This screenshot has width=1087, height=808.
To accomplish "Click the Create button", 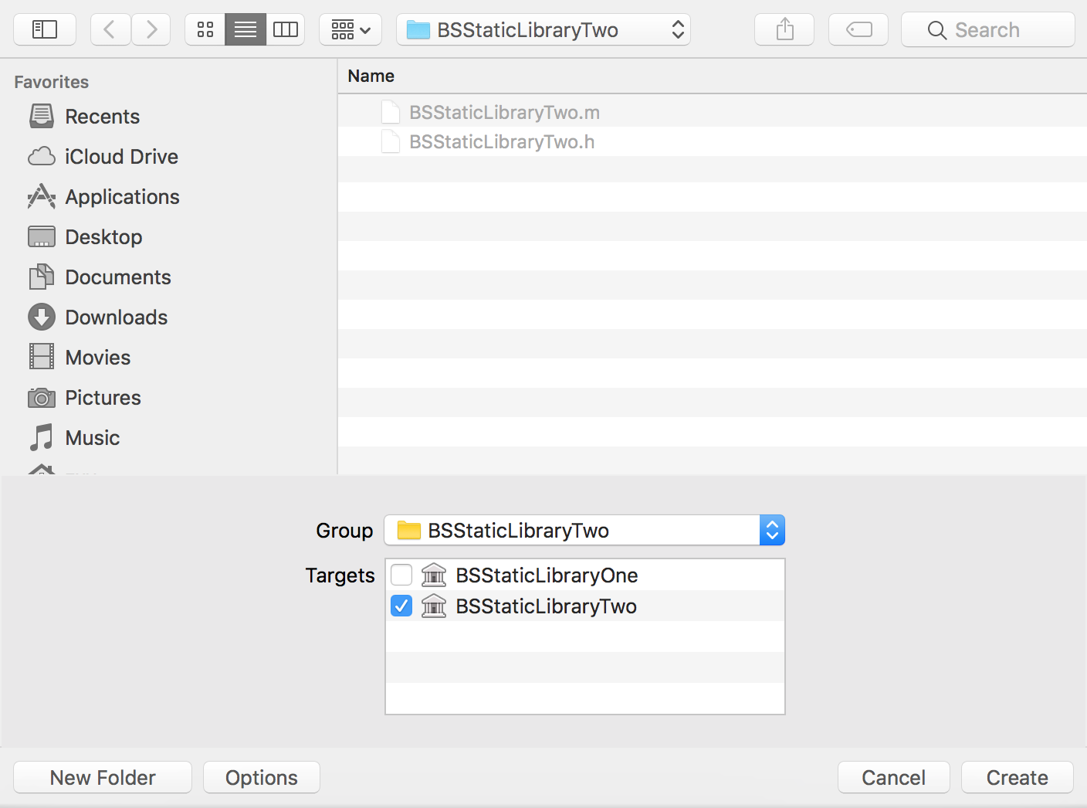I will [x=1018, y=778].
